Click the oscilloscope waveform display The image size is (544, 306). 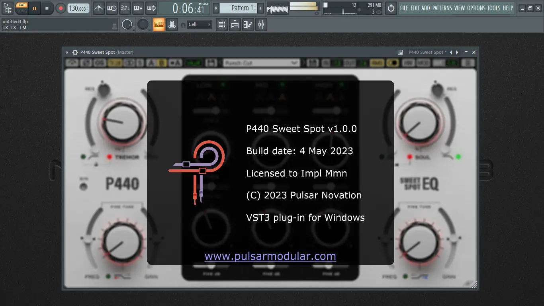pos(278,8)
